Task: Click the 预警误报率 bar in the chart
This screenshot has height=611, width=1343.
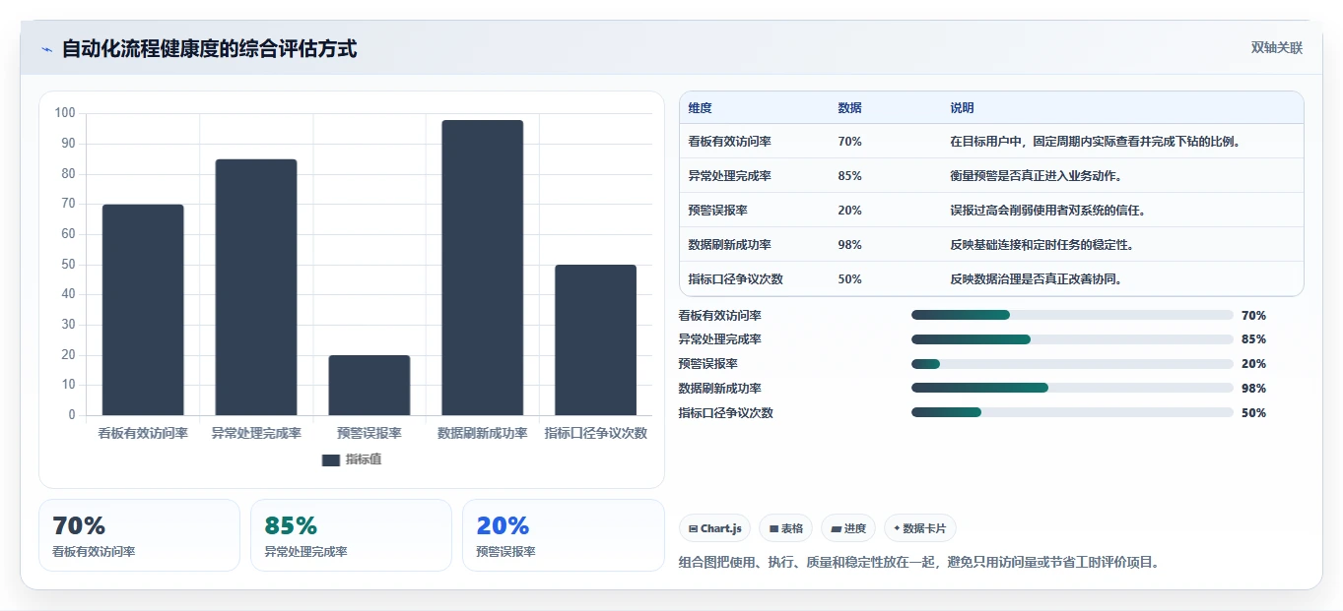Action: 369,385
